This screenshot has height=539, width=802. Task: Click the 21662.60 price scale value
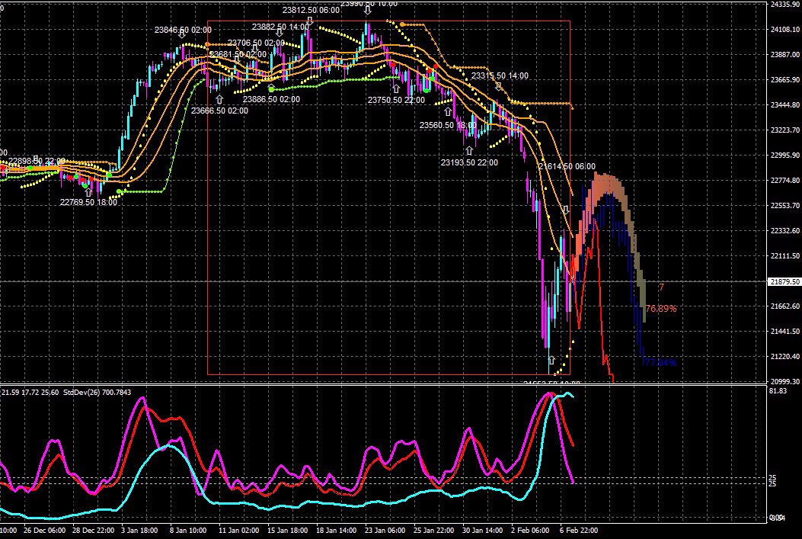(x=784, y=306)
